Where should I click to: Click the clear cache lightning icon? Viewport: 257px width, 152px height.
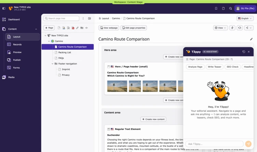coord(232,28)
